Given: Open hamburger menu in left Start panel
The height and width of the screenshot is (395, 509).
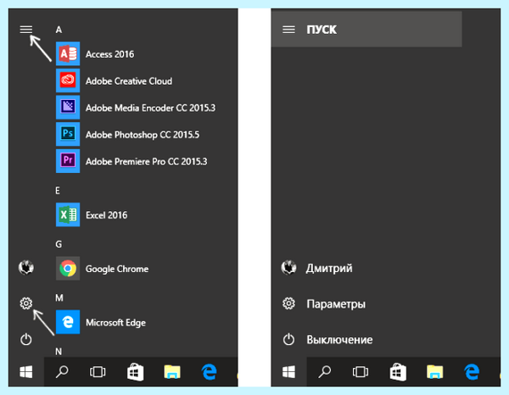Looking at the screenshot, I should pos(26,30).
